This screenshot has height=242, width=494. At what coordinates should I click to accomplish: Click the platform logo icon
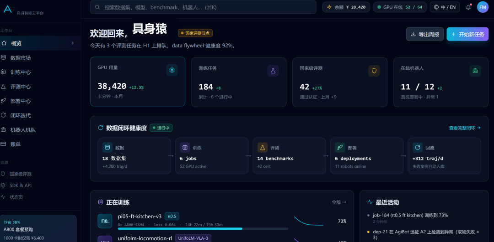pos(7,9)
